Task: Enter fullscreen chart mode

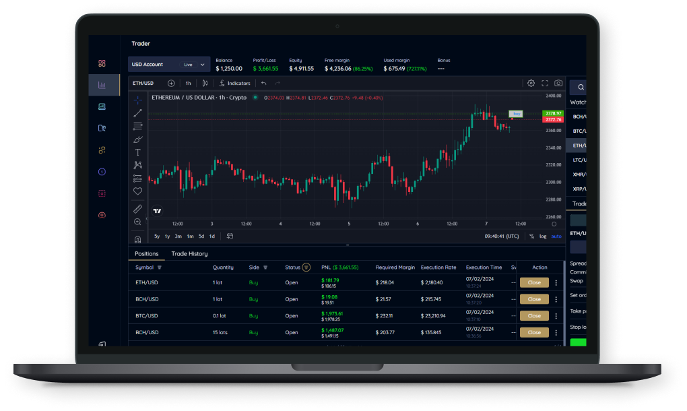Action: pyautogui.click(x=545, y=84)
